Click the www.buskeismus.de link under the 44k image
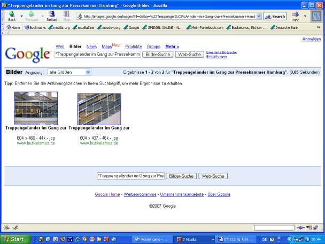Image resolution: width=325 pixels, height=244 pixels. [x=36, y=143]
